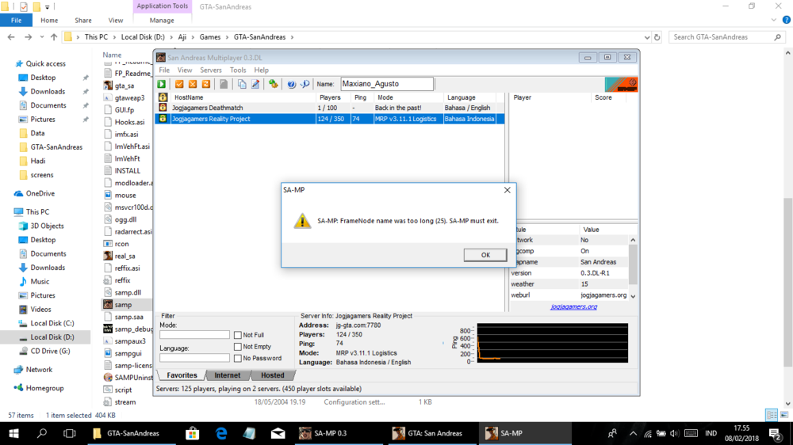Click the blue Help question-mark icon

(291, 84)
